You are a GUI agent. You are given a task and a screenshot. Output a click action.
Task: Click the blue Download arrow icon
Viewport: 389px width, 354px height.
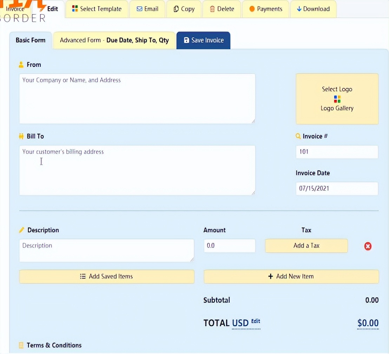pos(299,9)
